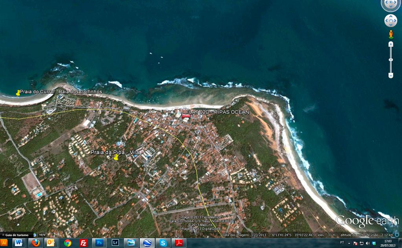Click the zoom slider handle

coord(391,60)
